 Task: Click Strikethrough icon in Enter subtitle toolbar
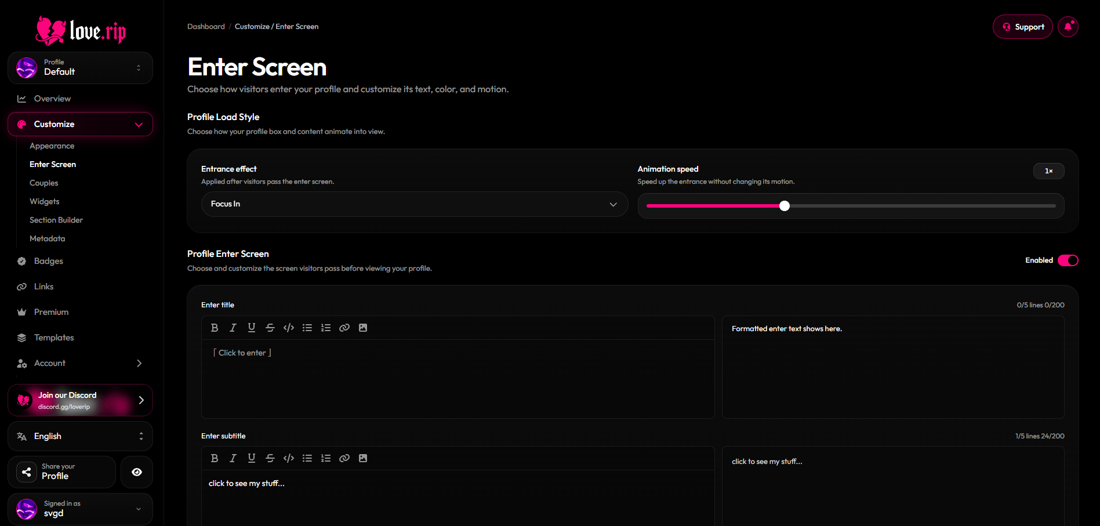tap(270, 458)
